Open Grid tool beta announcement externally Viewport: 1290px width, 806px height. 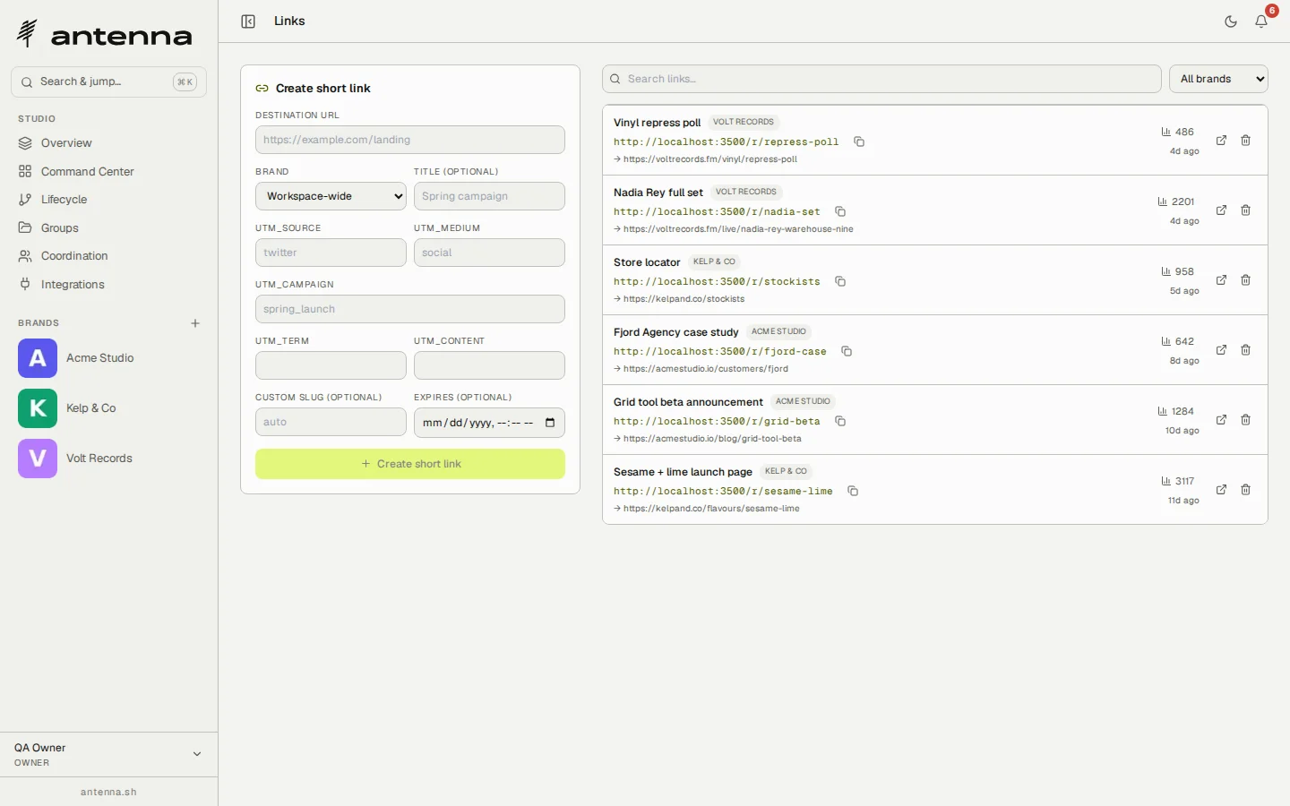pos(1221,420)
